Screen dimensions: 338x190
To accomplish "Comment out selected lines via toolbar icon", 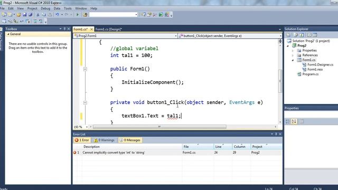I will pyautogui.click(x=35, y=21).
